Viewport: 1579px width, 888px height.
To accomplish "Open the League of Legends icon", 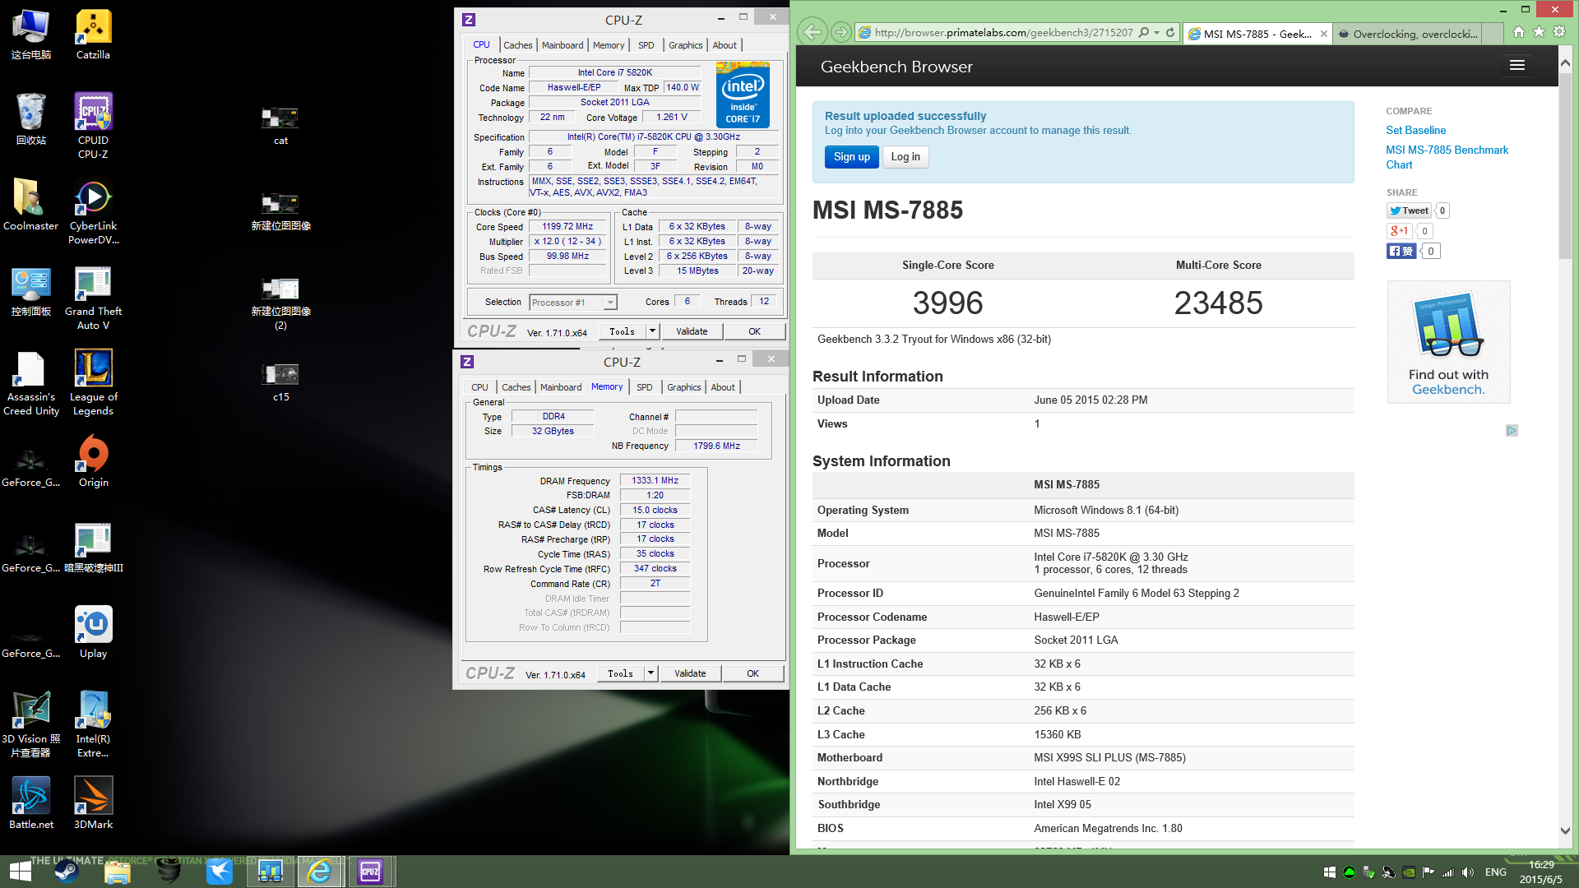I will pos(93,382).
